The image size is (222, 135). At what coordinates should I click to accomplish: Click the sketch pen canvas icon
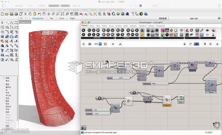tap(120, 44)
